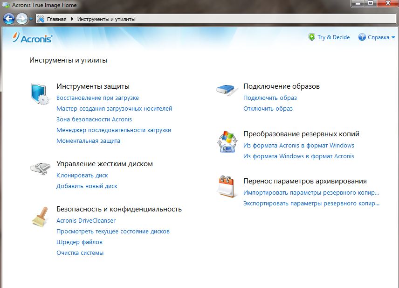Viewport: 399px width, 288px height.
Task: Select Отключить образ
Action: point(268,109)
